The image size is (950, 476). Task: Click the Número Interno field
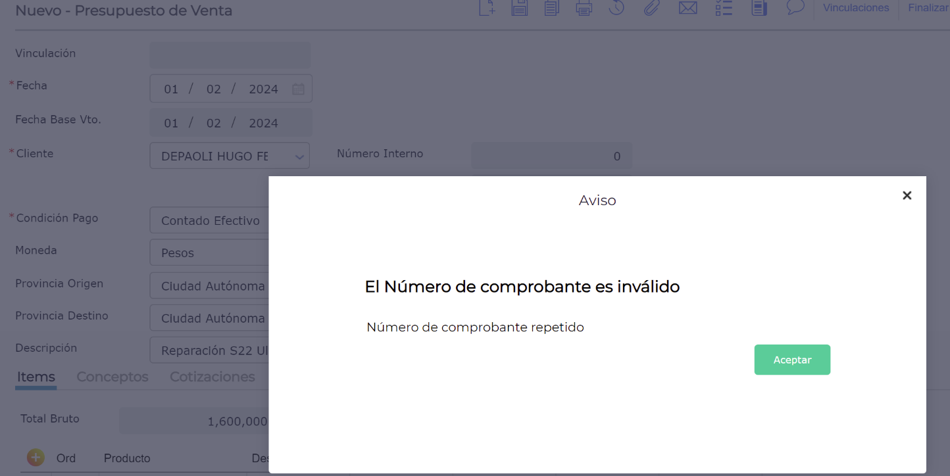pyautogui.click(x=552, y=156)
